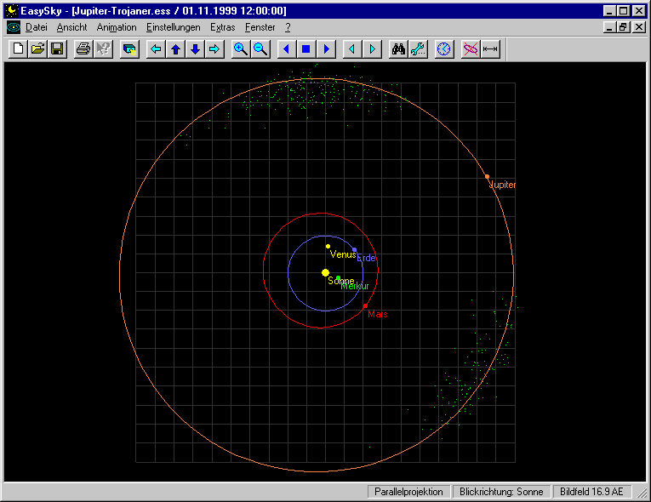Open a file with the folder icon

click(x=38, y=49)
